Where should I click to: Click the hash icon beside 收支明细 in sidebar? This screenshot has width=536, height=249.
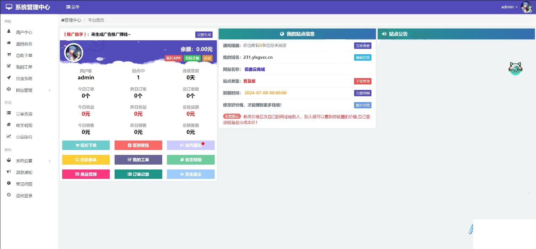tap(9, 125)
